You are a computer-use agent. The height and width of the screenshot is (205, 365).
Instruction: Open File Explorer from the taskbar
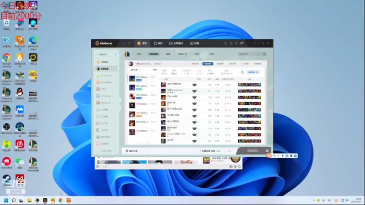(x=29, y=200)
